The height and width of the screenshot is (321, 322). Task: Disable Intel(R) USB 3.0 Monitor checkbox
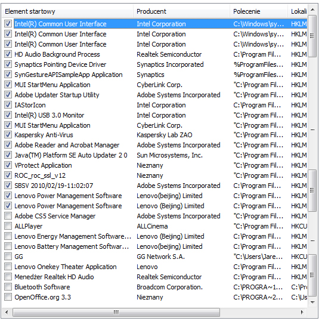click(8, 115)
